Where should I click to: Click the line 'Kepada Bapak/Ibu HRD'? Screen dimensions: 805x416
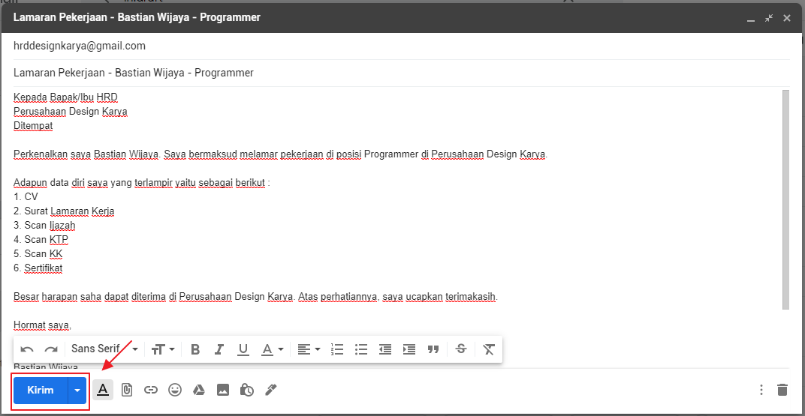coord(66,97)
